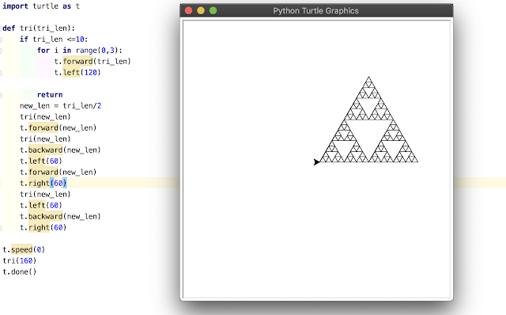Click the 'return' keyword line
Viewport: 506px width, 315px height.
(50, 95)
